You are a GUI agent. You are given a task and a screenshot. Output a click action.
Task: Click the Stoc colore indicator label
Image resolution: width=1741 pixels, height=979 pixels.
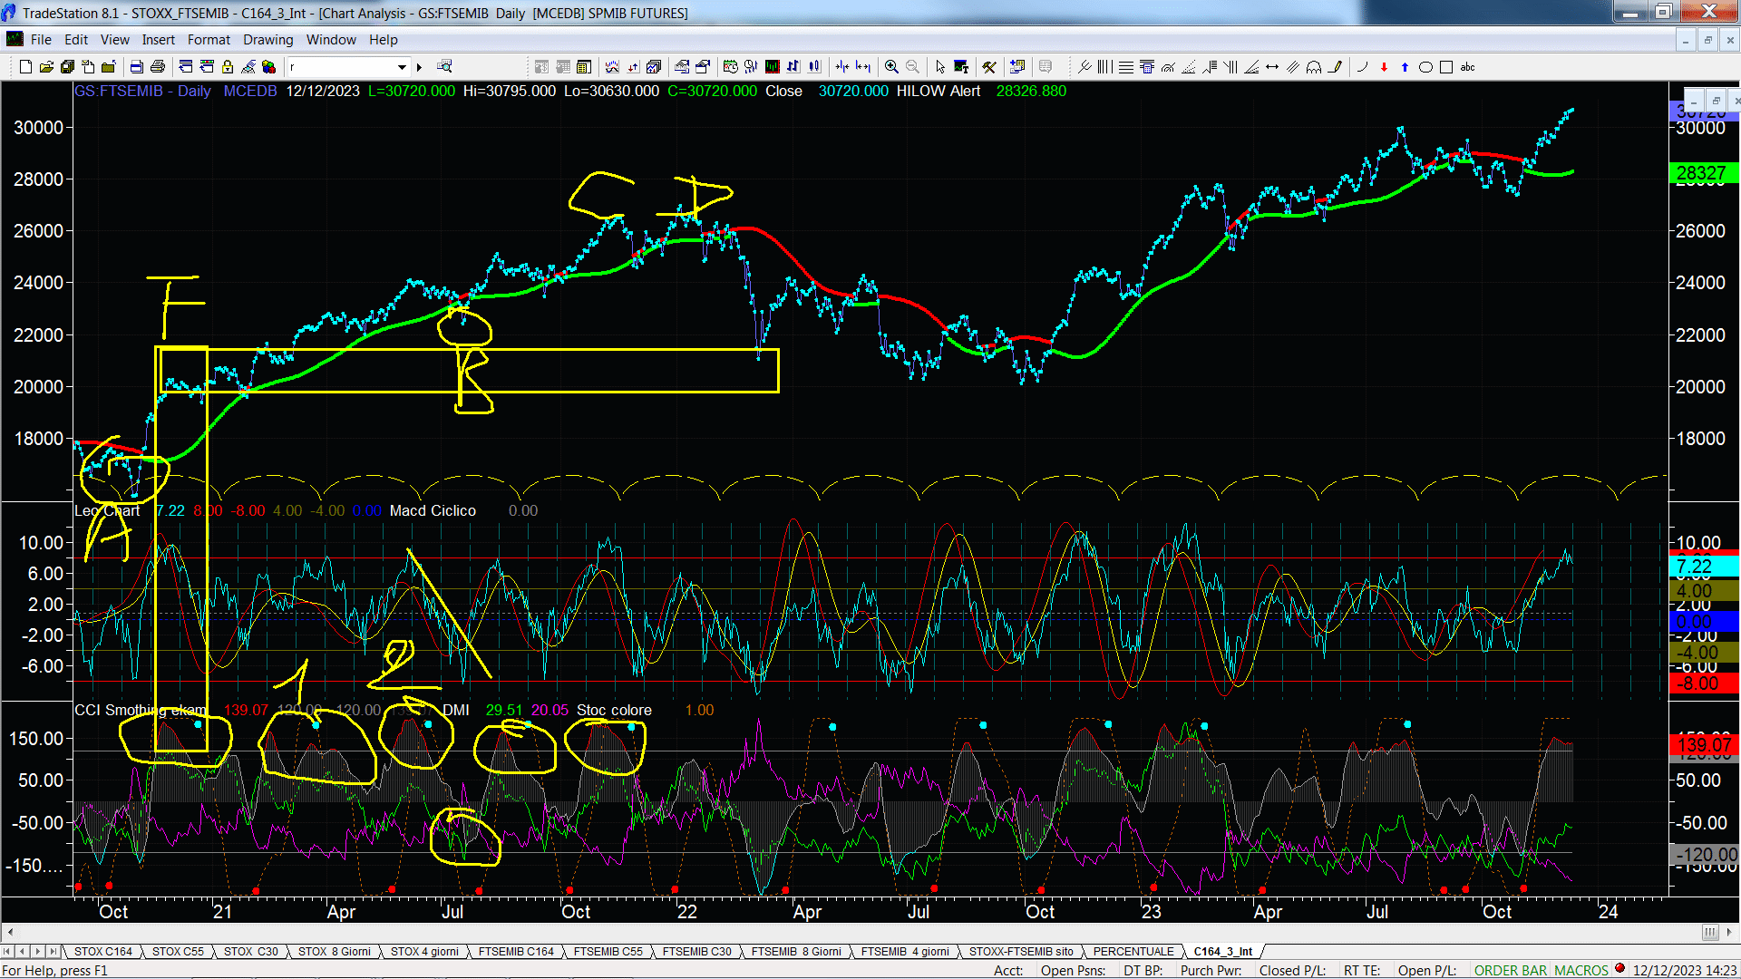coord(614,711)
